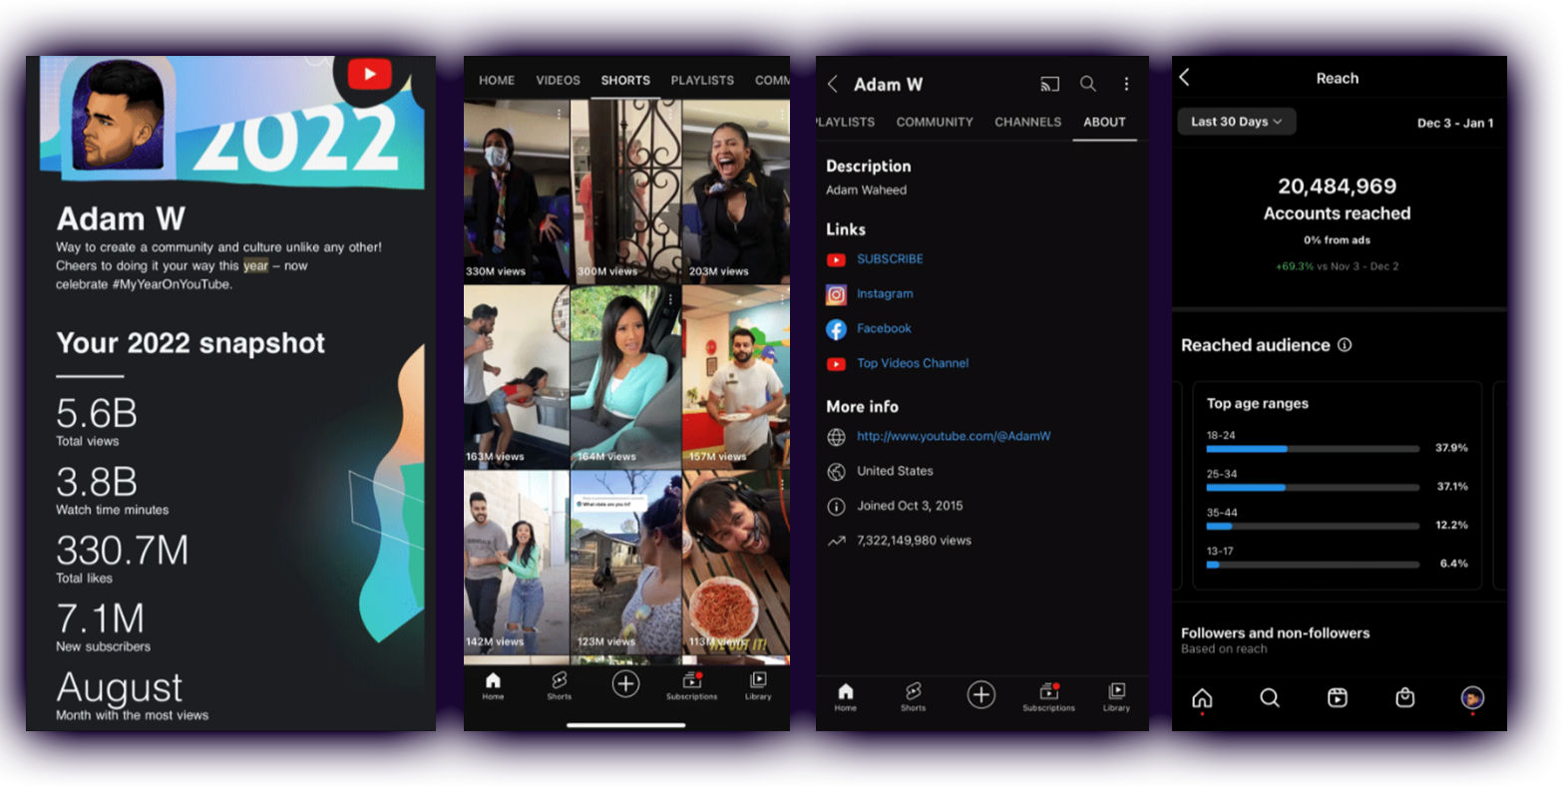1563x787 pixels.
Task: Open the Top Videos Channel link
Action: click(x=912, y=364)
